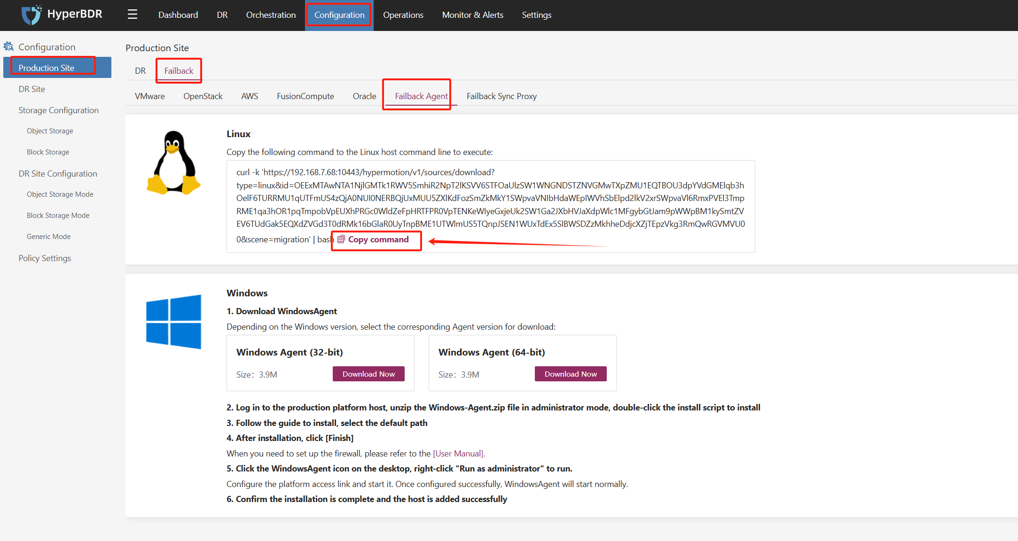Switch to the DR tab under Production Site

pyautogui.click(x=141, y=70)
